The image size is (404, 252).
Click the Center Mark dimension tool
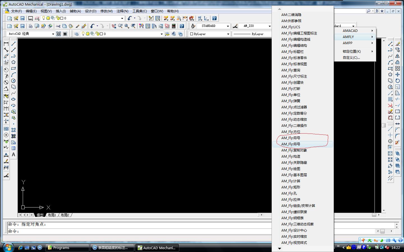click(6, 135)
